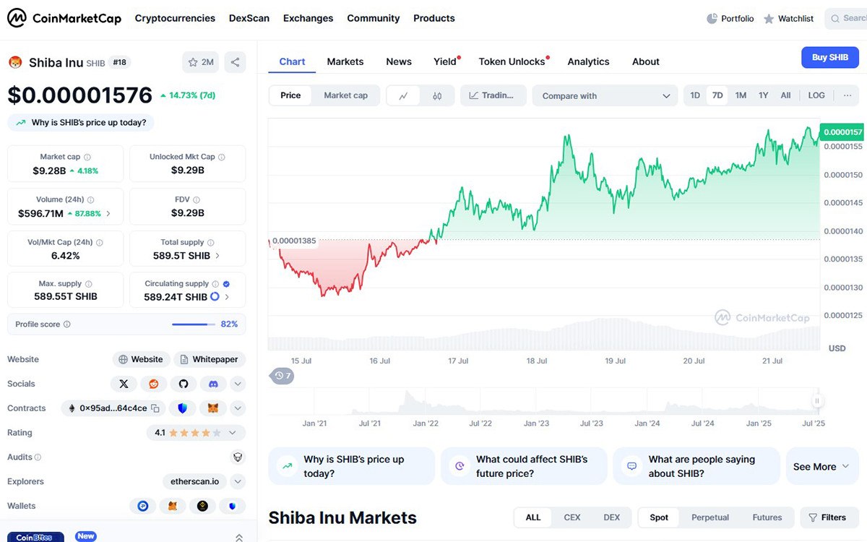Screen dimensions: 867x542
Task: Open the Reddit social link
Action: 154,384
